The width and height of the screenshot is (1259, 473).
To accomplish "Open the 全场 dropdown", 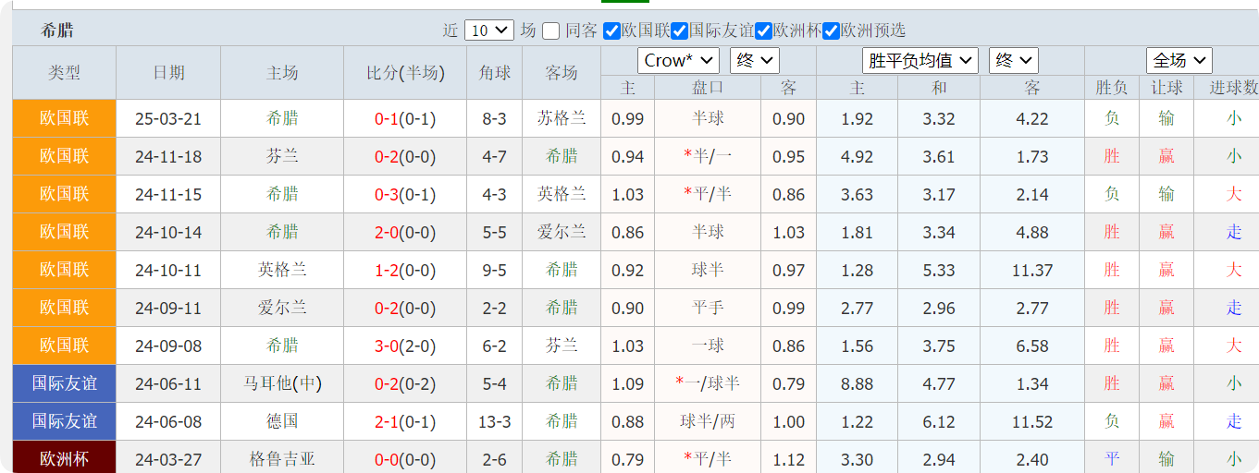I will click(1179, 61).
